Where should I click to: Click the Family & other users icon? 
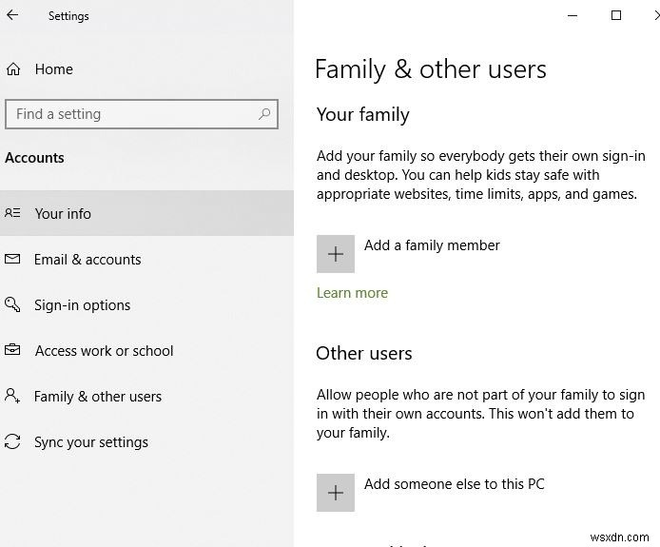[x=12, y=397]
